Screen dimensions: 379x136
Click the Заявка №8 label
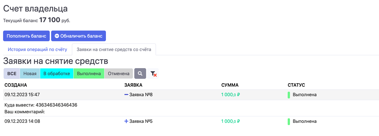click(x=141, y=95)
